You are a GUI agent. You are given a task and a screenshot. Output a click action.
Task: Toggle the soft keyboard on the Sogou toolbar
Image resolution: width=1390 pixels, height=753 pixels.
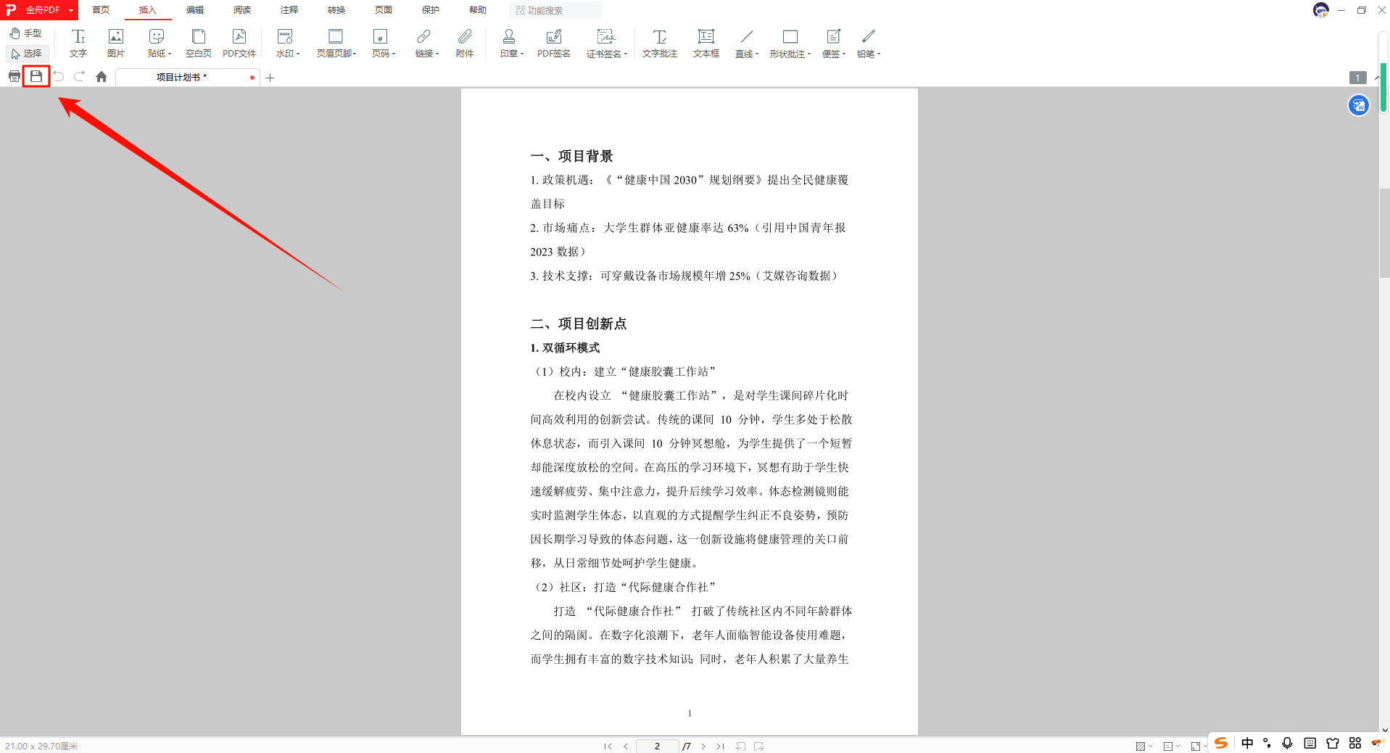pyautogui.click(x=1310, y=743)
